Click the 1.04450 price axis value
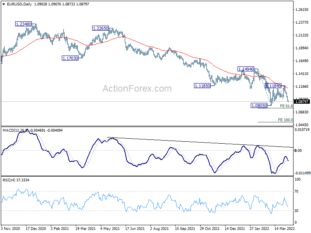Image resolution: width=311 pixels, height=233 pixels. 302,125
